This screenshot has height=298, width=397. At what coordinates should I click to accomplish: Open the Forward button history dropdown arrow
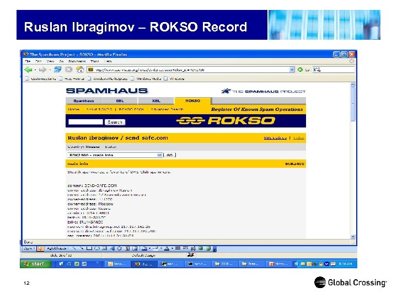click(50, 70)
